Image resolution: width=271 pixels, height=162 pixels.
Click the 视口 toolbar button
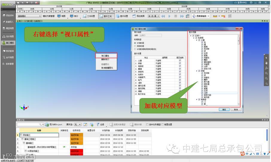pos(74,16)
